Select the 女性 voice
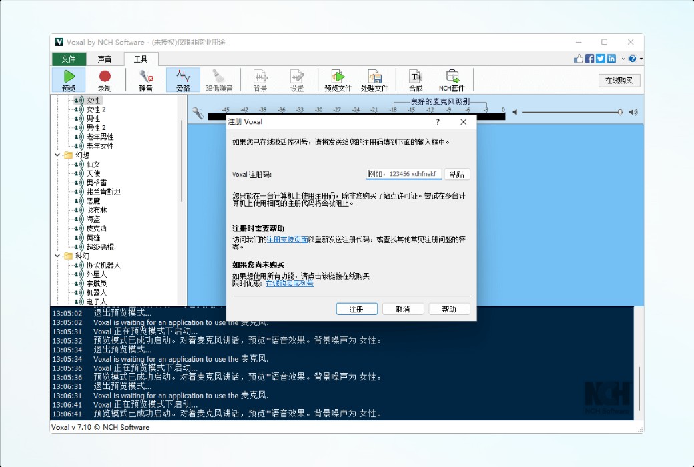 [93, 100]
